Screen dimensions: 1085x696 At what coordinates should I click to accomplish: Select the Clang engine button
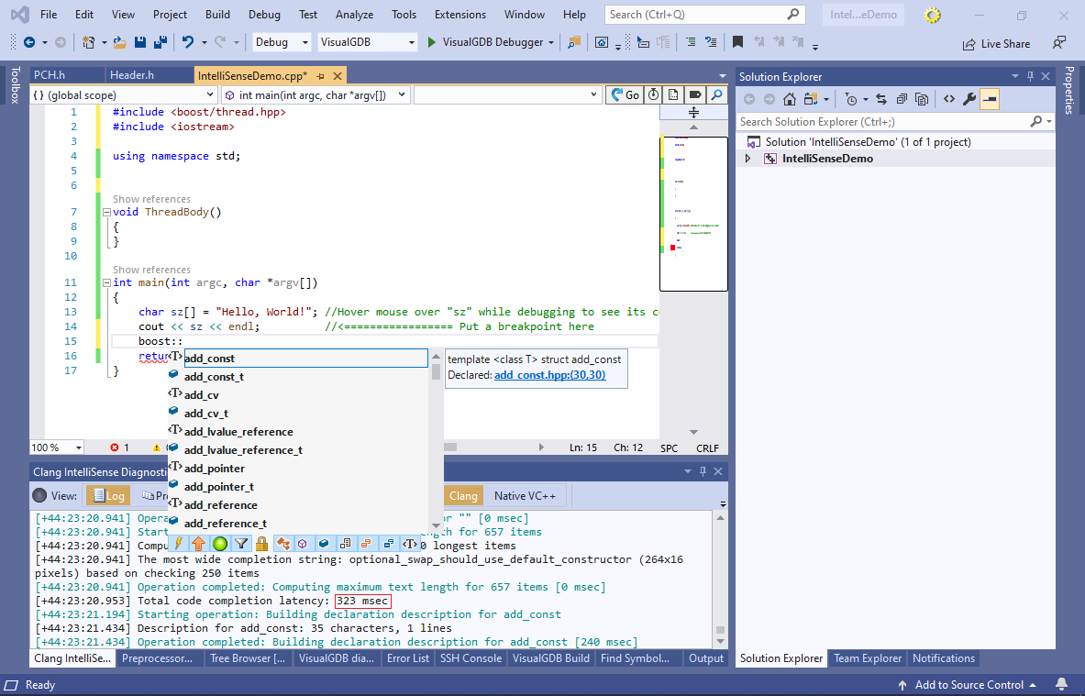463,495
